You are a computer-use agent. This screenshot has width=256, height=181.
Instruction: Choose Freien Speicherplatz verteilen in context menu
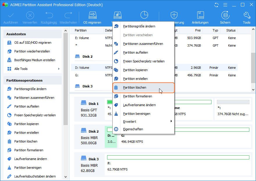pyautogui.click(x=143, y=61)
